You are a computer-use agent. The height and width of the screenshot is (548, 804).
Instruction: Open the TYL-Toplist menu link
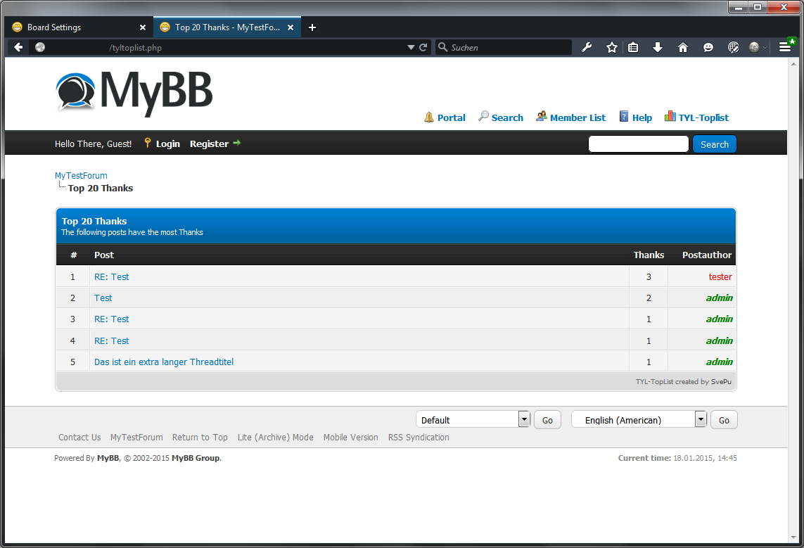703,117
